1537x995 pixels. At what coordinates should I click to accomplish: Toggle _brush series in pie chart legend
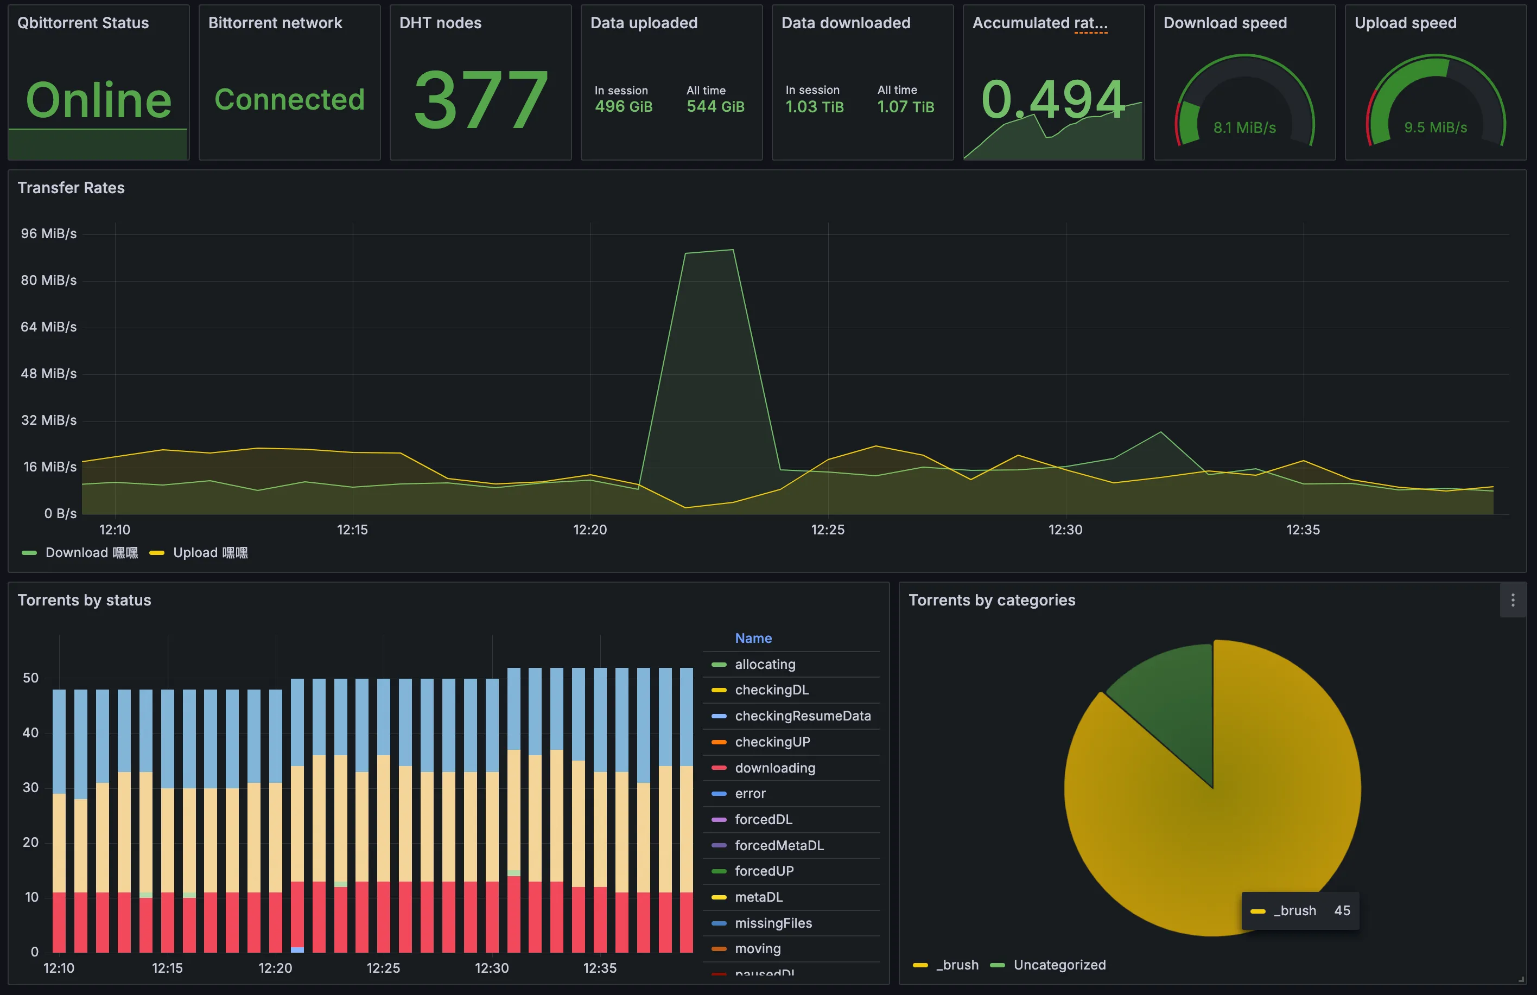[957, 965]
